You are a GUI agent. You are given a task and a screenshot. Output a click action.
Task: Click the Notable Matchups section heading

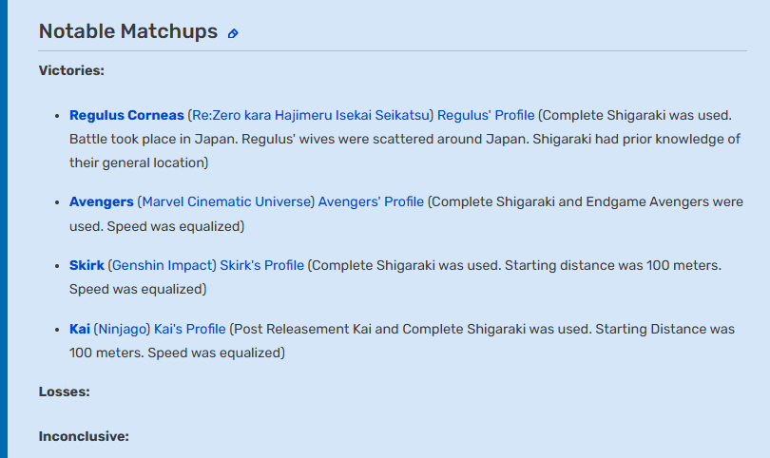(x=128, y=31)
